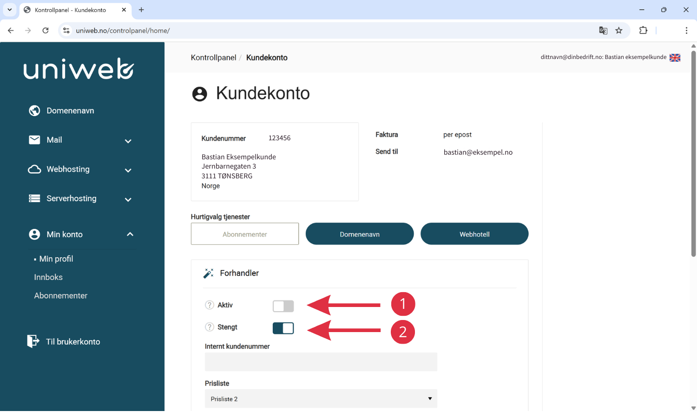Click the Webhotell quick-select button
The width and height of the screenshot is (697, 418).
474,234
